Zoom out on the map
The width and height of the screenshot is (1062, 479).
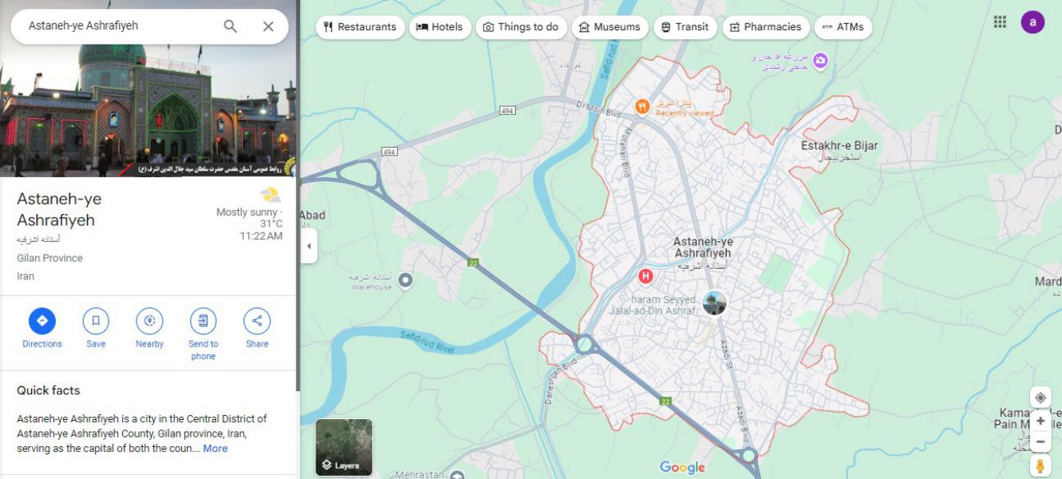pos(1040,441)
